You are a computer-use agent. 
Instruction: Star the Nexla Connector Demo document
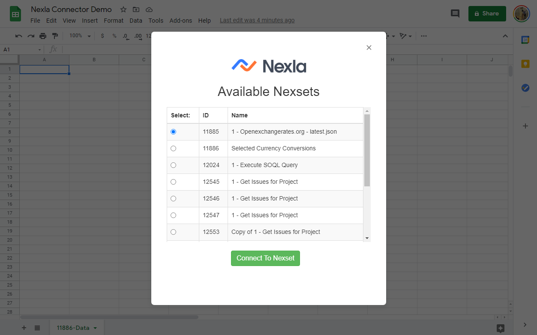tap(123, 9)
